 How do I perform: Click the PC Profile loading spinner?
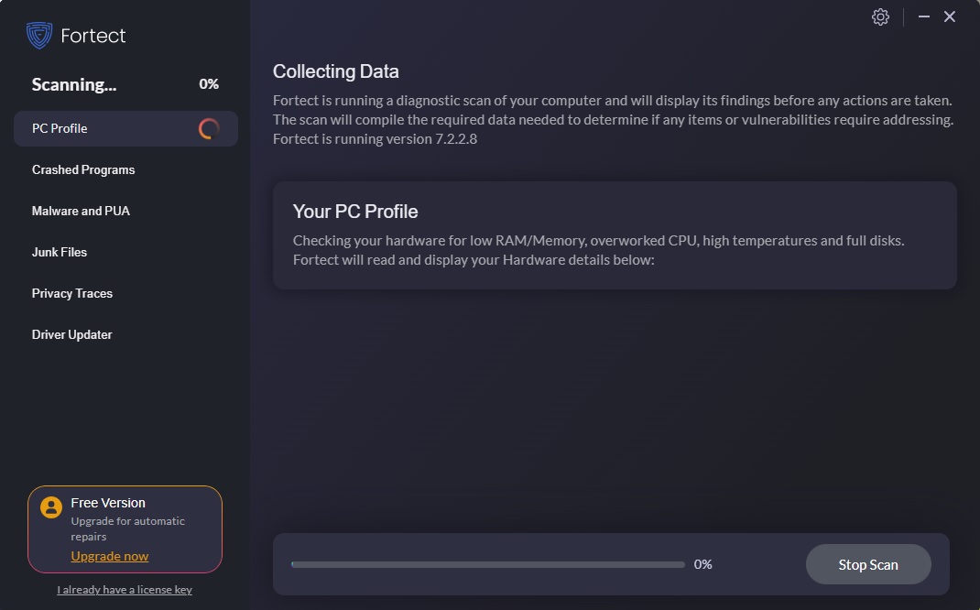(209, 129)
